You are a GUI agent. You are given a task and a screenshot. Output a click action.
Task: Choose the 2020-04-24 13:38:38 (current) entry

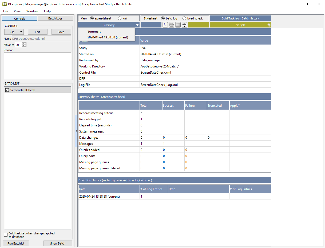pos(108,37)
